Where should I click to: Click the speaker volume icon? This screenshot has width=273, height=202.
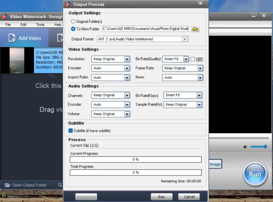245,147
